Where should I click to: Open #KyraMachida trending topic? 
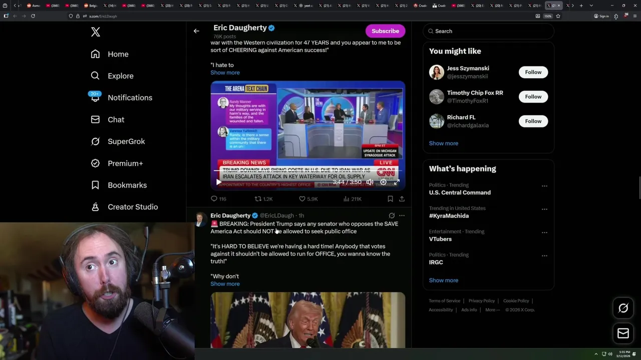(449, 216)
